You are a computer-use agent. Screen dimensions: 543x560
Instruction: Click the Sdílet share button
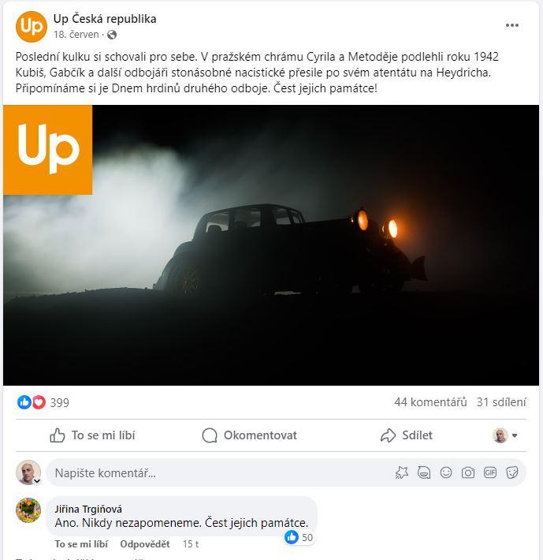(x=407, y=435)
